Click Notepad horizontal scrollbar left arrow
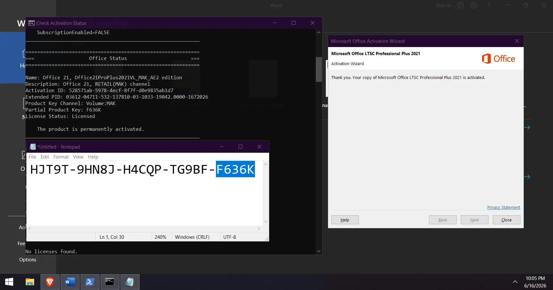 [30, 228]
